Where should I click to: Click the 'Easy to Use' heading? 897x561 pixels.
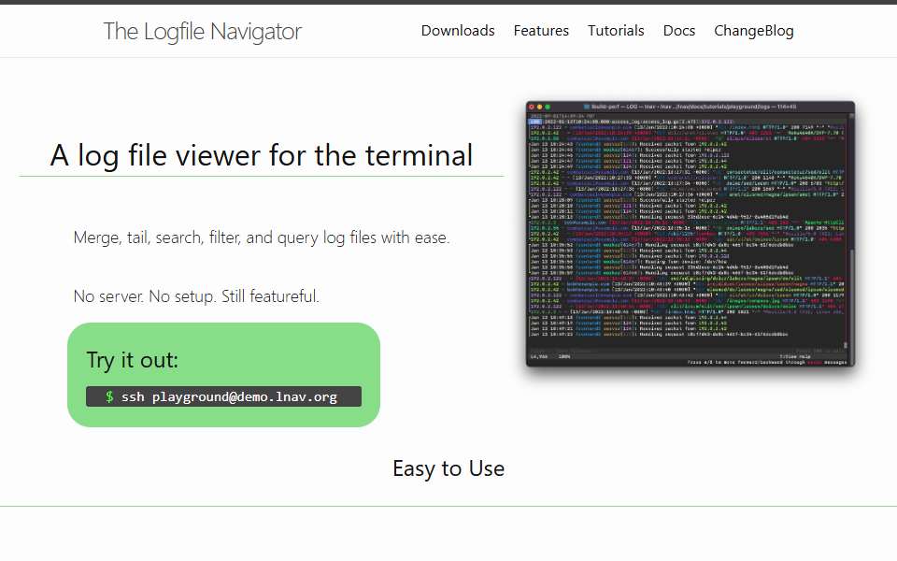448,468
